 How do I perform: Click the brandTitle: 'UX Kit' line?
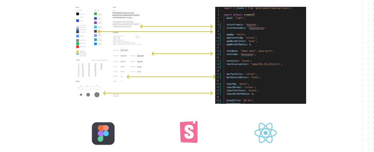pyautogui.click(x=240, y=101)
